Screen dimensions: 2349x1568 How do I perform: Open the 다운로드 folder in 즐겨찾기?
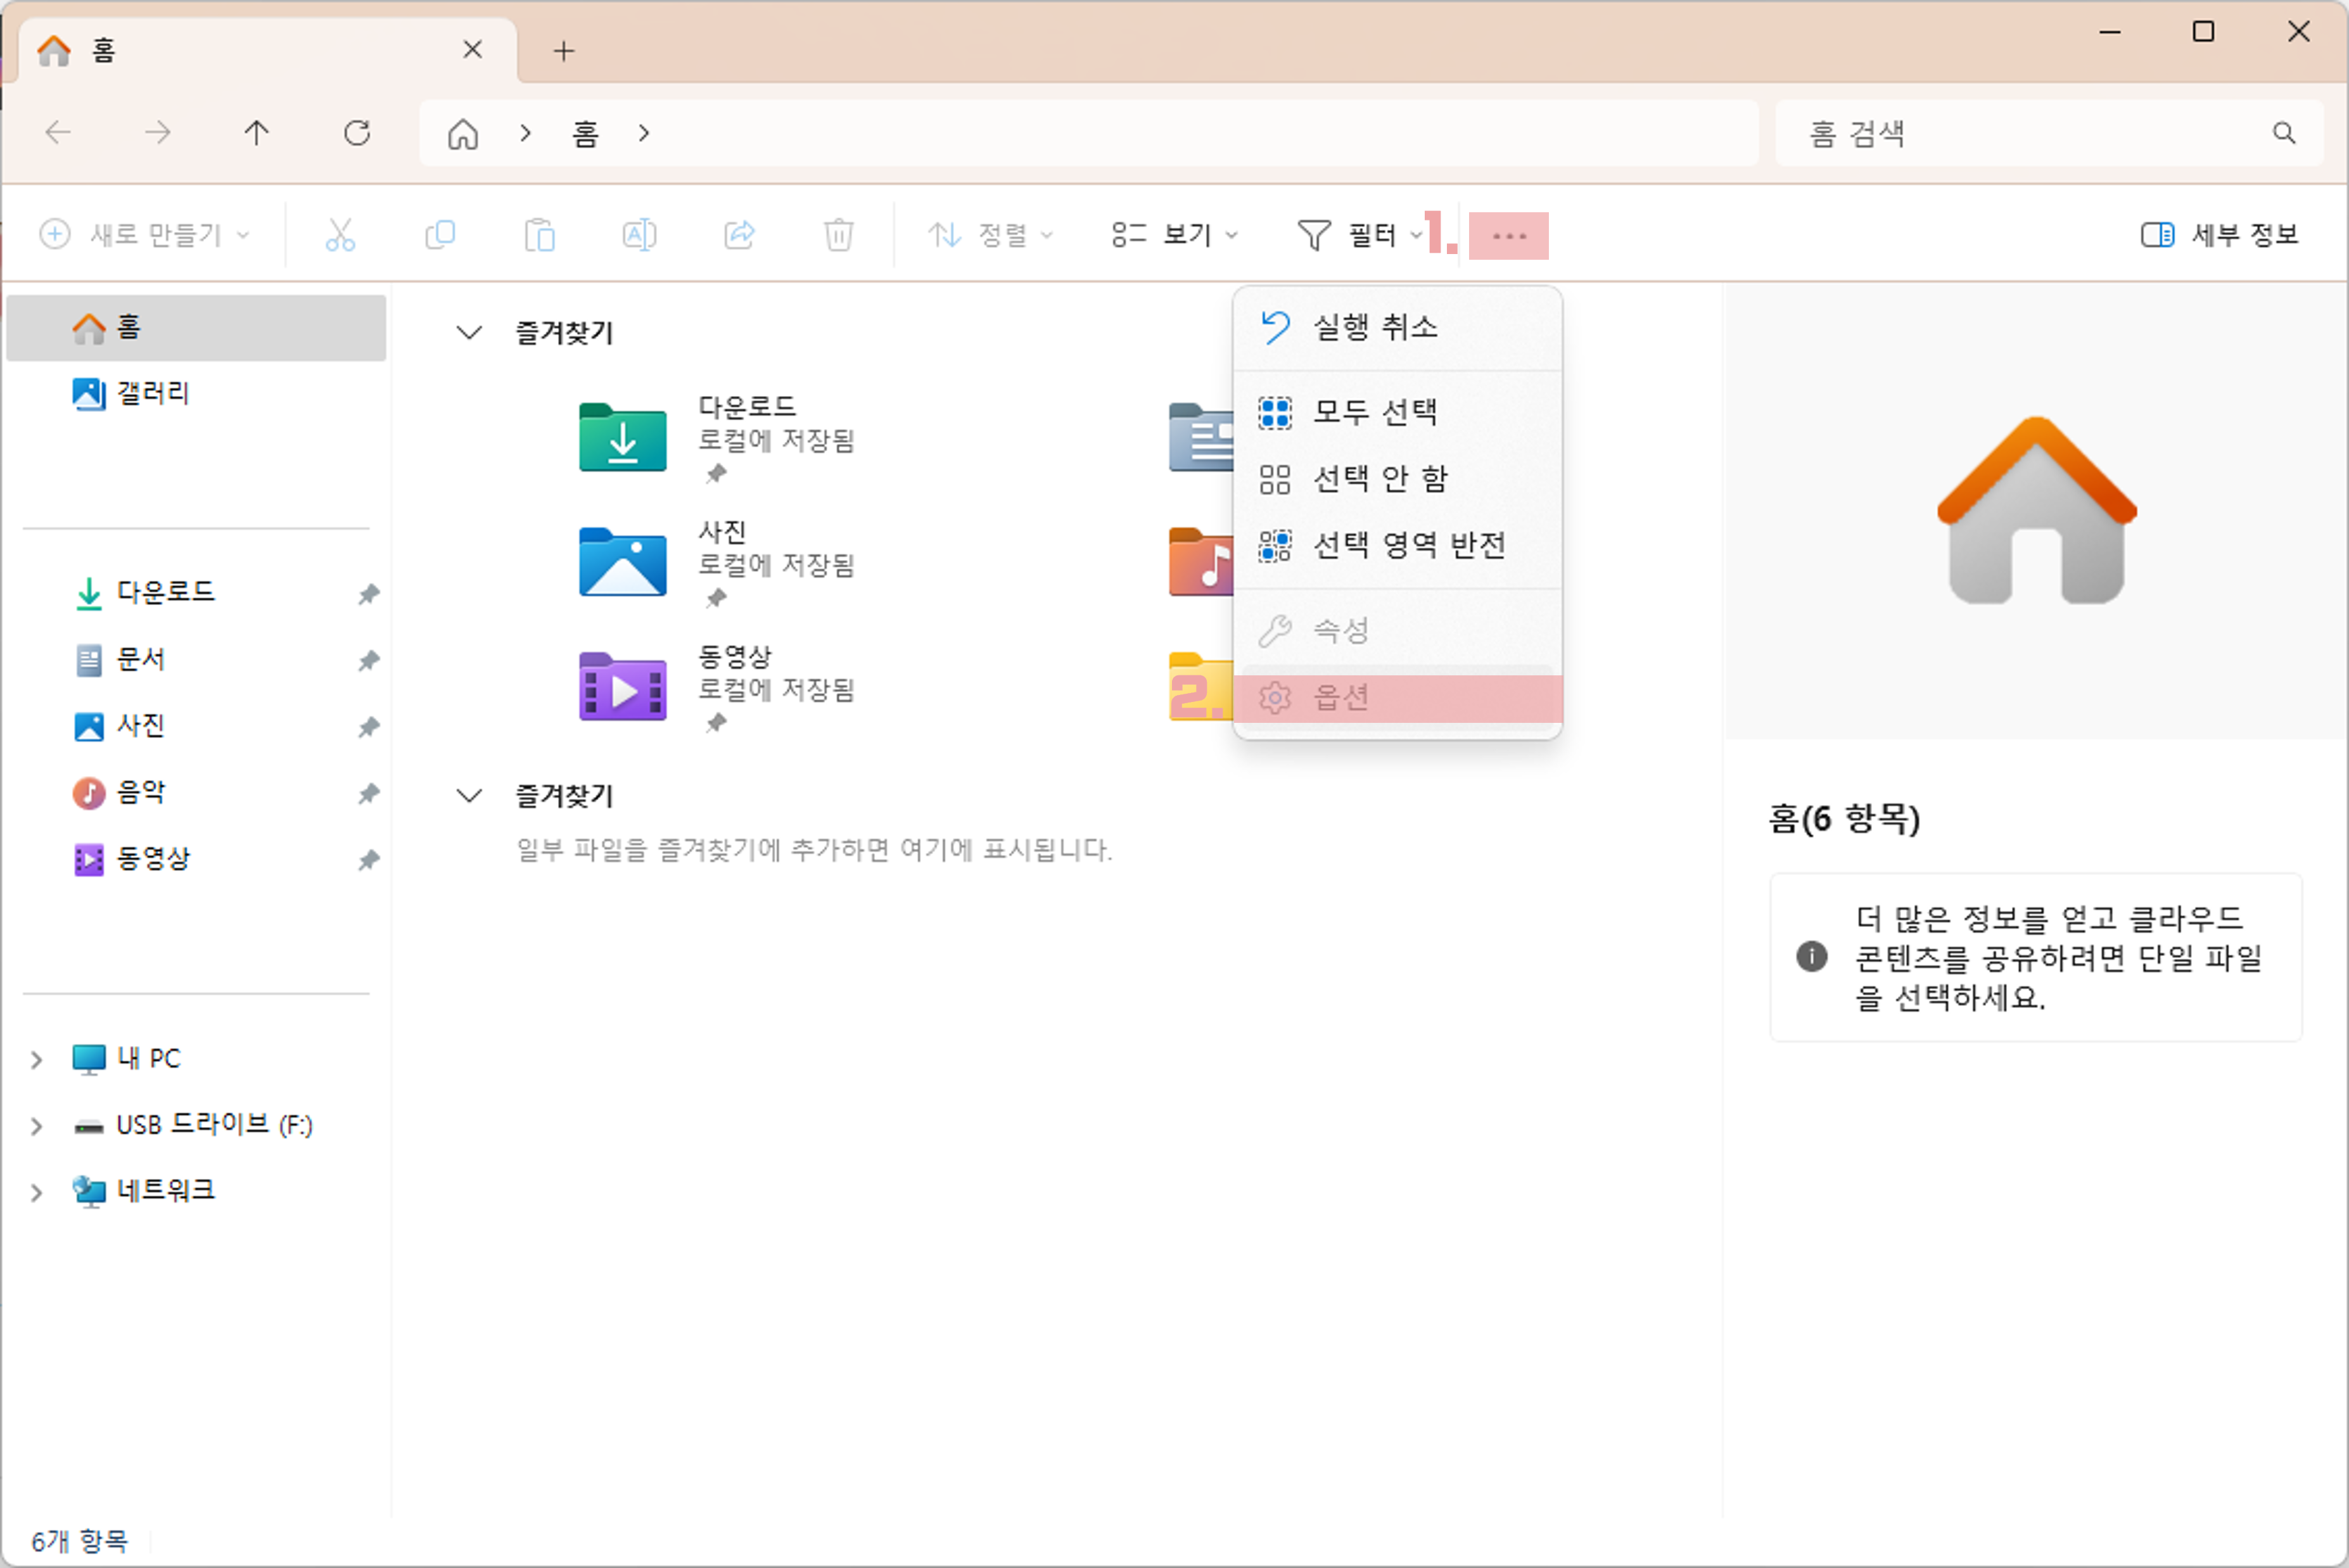tap(622, 438)
